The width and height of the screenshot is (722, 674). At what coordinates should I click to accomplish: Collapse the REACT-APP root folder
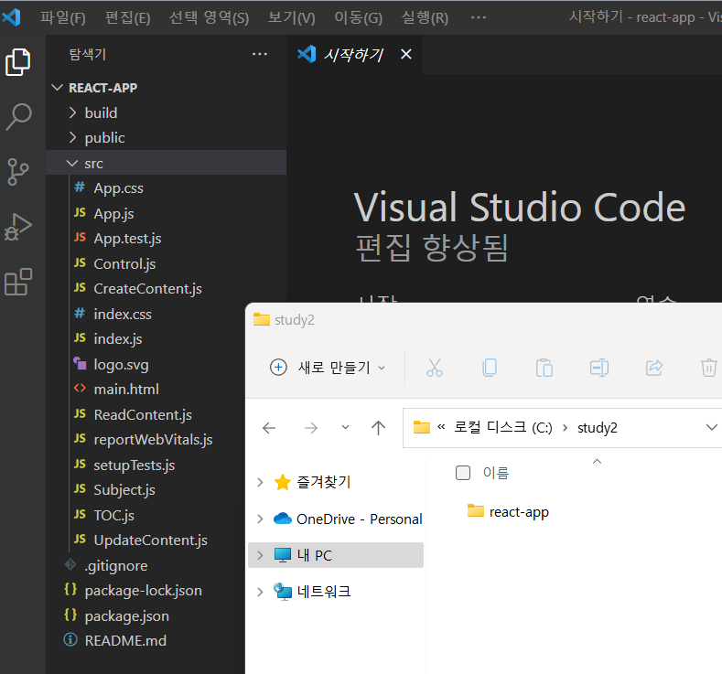click(x=57, y=88)
